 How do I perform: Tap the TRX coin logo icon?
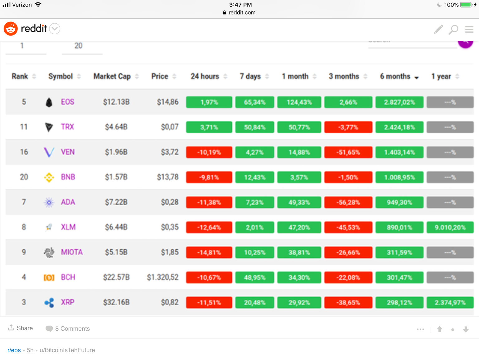49,127
